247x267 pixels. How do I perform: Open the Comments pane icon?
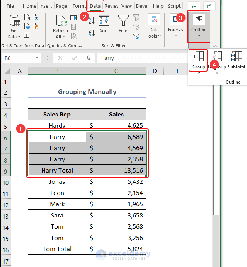pyautogui.click(x=194, y=6)
